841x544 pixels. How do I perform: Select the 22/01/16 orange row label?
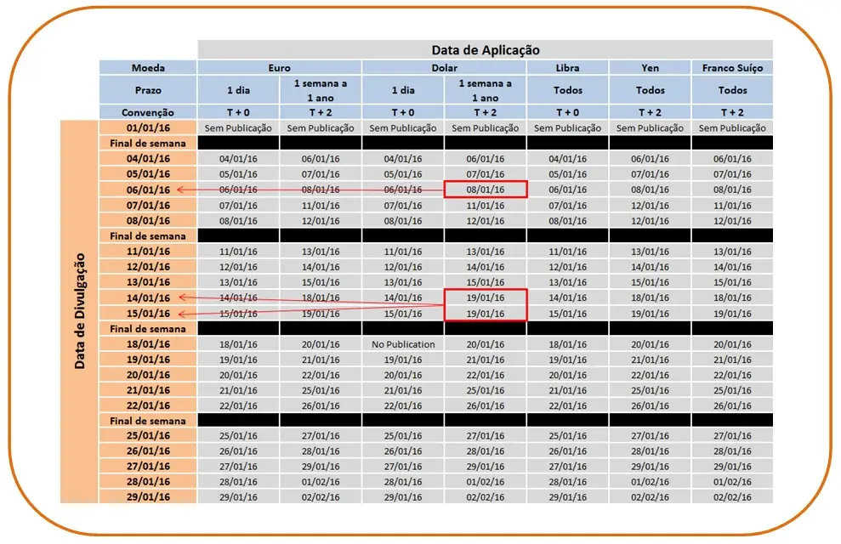pyautogui.click(x=148, y=405)
